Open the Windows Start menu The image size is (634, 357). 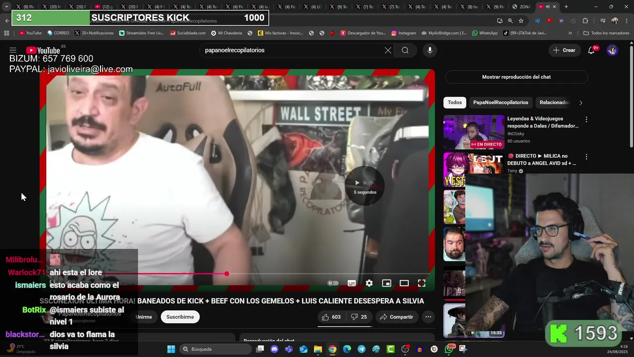coord(171,349)
